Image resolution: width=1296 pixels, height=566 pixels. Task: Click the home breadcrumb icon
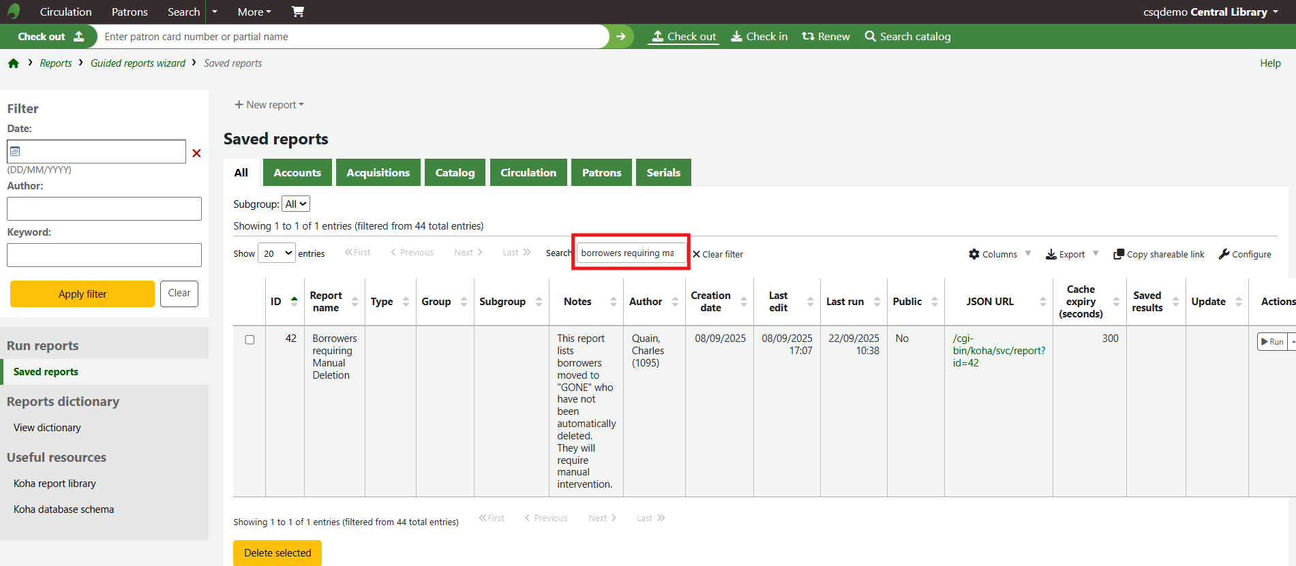(14, 63)
